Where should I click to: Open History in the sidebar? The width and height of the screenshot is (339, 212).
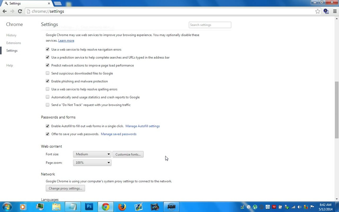coord(11,35)
